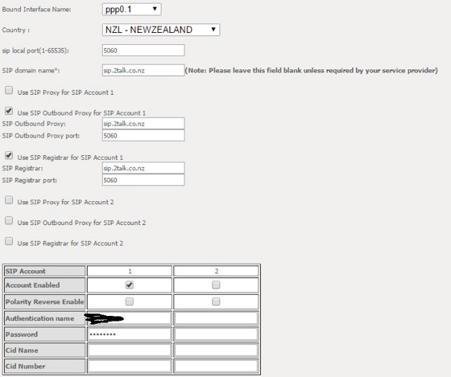Viewport: 451px width, 377px height.
Task: Click the sip local port input field
Action: pyautogui.click(x=143, y=51)
